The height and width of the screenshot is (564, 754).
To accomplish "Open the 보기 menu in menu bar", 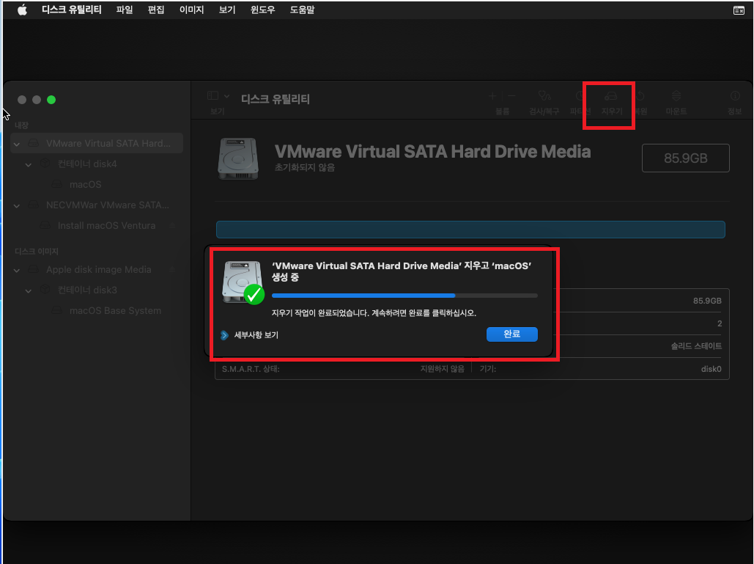I will [x=227, y=10].
